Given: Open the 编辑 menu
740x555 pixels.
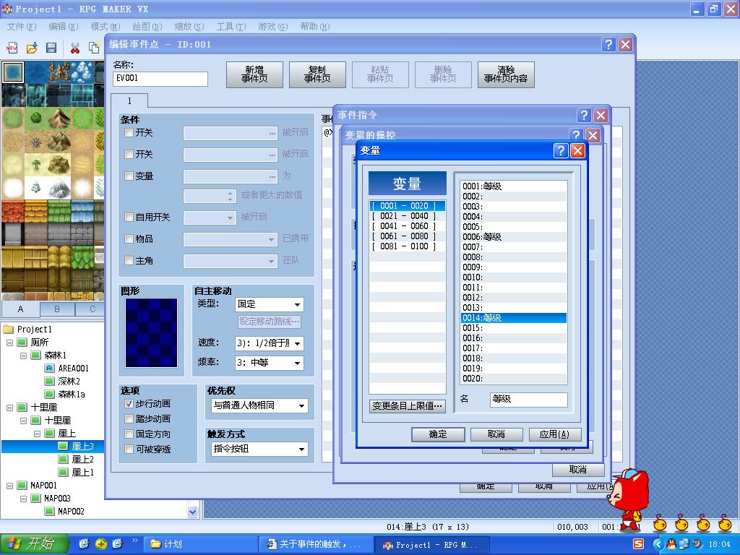Looking at the screenshot, I should click(64, 27).
